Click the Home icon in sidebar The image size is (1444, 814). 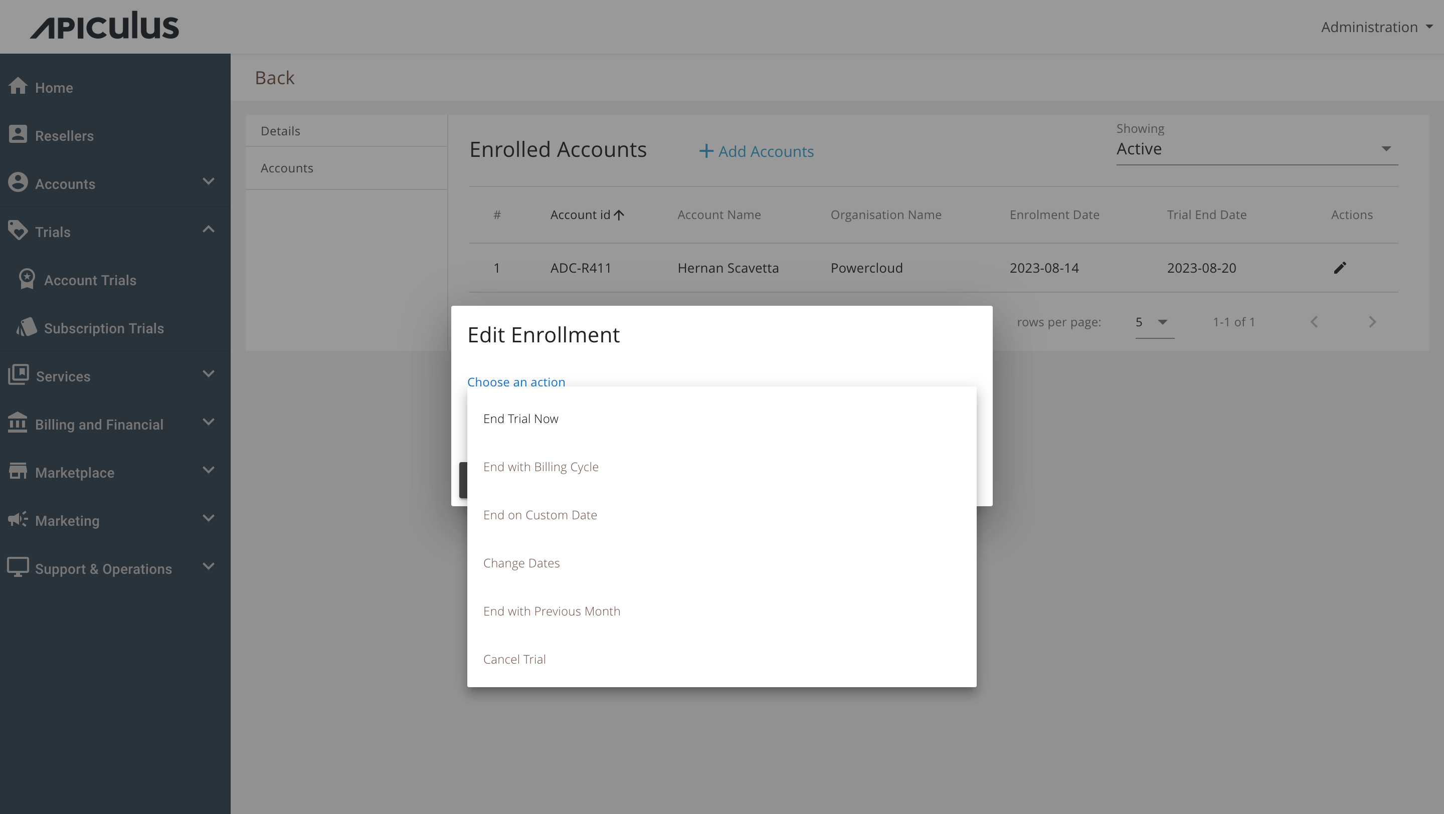[18, 86]
